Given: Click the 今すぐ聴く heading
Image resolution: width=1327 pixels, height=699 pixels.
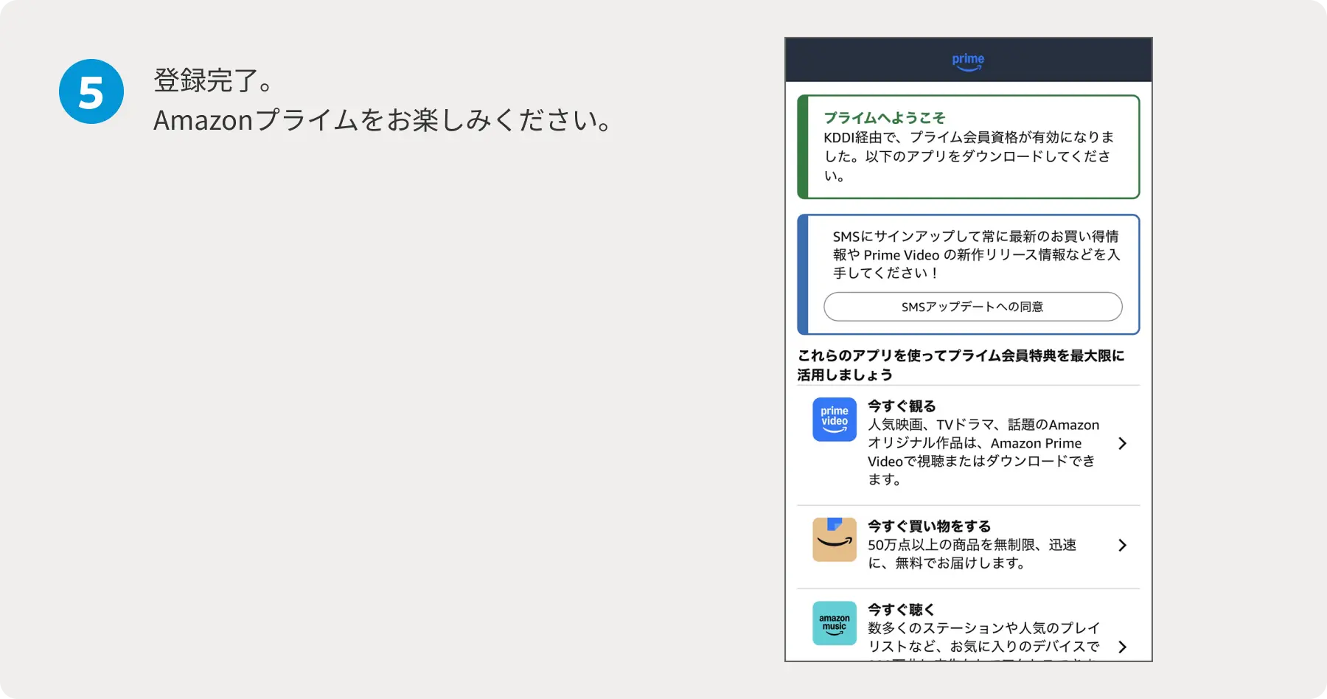Looking at the screenshot, I should pyautogui.click(x=900, y=609).
